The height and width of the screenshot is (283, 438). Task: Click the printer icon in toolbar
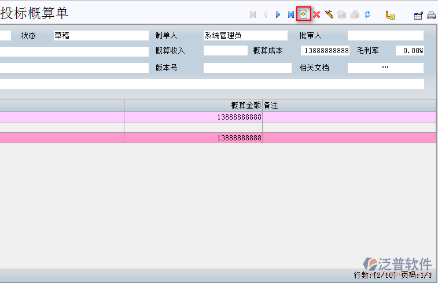click(x=431, y=15)
